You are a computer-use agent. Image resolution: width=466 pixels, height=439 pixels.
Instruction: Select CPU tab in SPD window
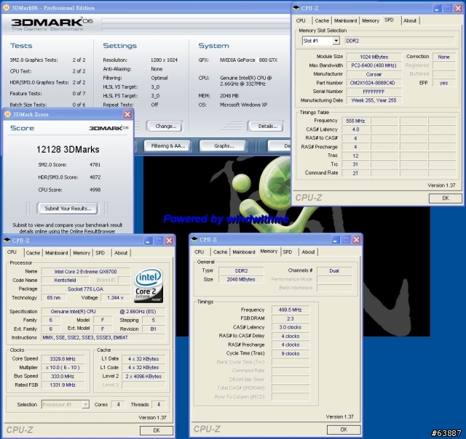pos(301,20)
